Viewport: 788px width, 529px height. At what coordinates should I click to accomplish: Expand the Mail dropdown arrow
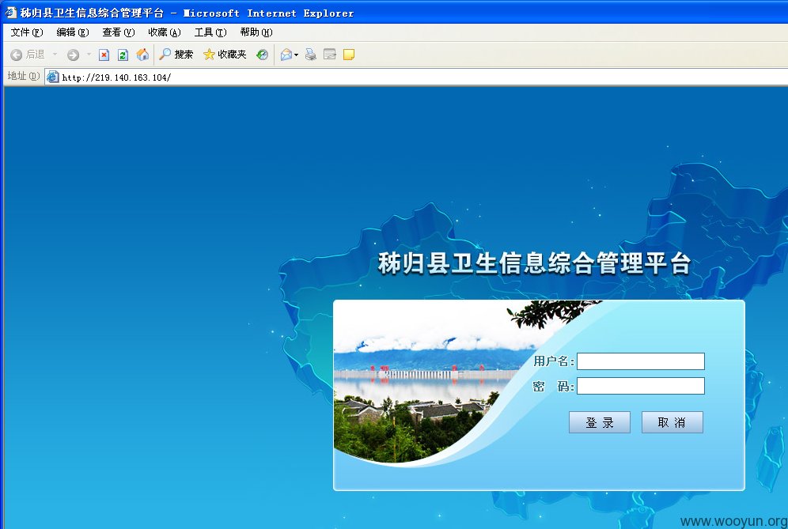tap(297, 55)
